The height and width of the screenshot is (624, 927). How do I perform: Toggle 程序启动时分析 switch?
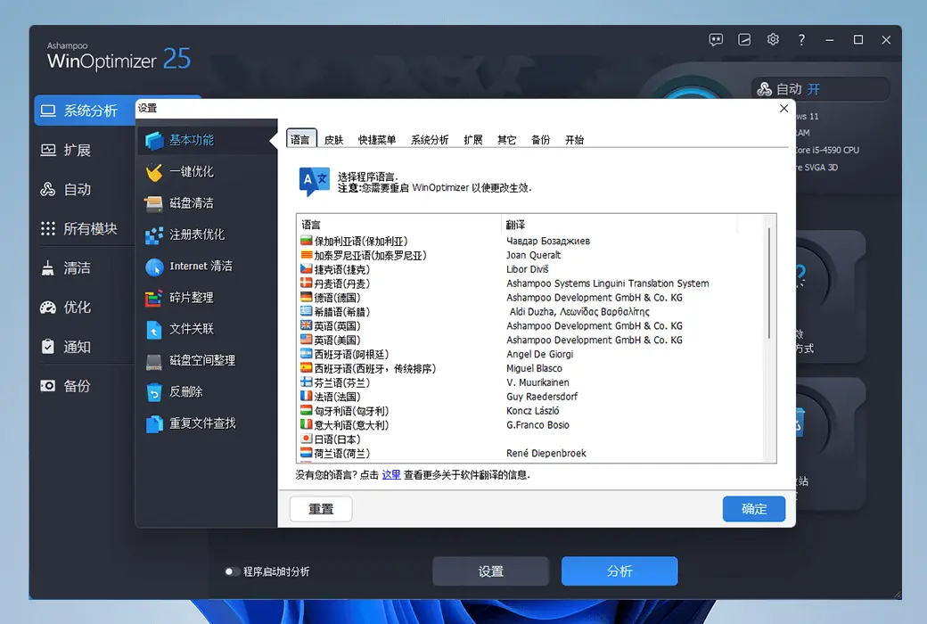click(x=231, y=571)
